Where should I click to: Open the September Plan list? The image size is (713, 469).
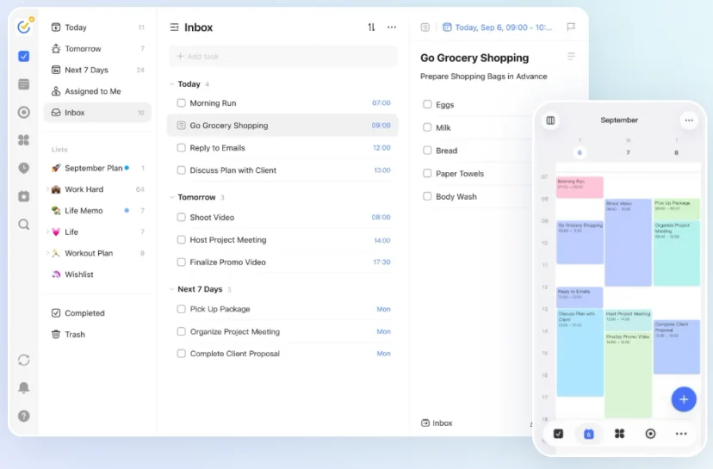[97, 168]
